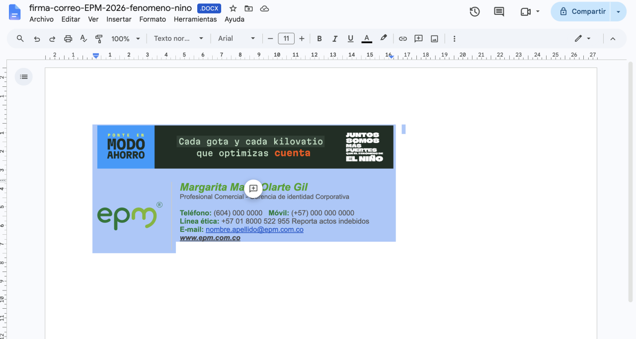Viewport: 636px width, 339px height.
Task: Insert image toolbar icon
Action: (x=434, y=38)
